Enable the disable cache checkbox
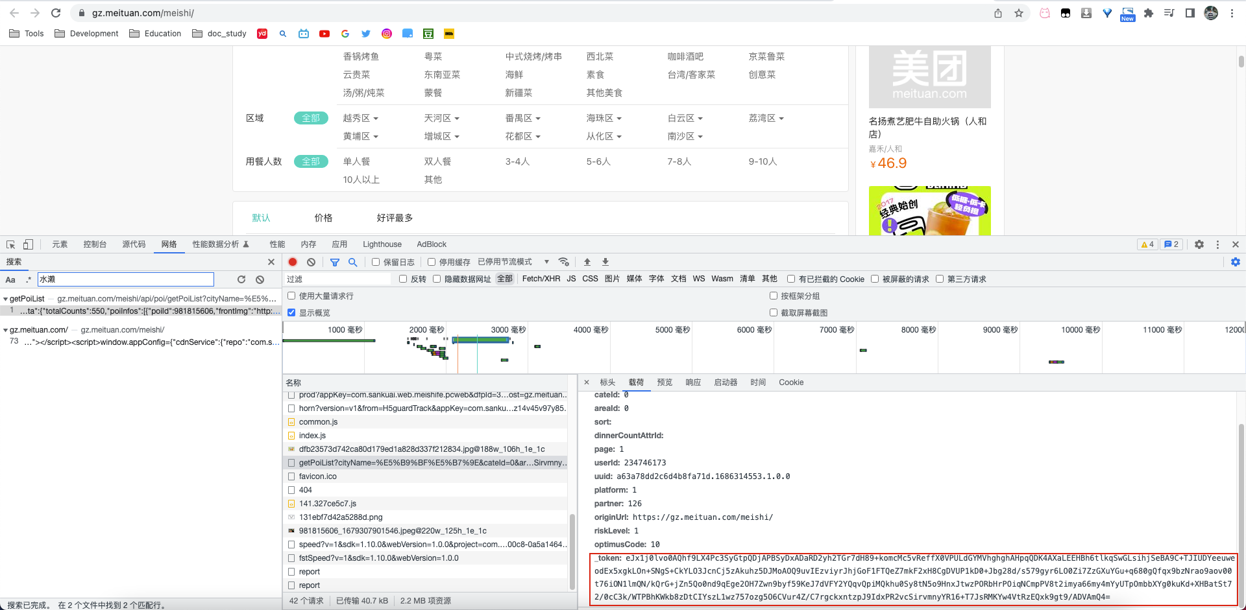This screenshot has width=1246, height=610. point(432,262)
